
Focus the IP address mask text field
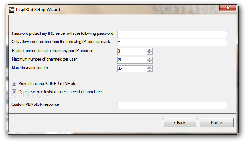(172, 43)
